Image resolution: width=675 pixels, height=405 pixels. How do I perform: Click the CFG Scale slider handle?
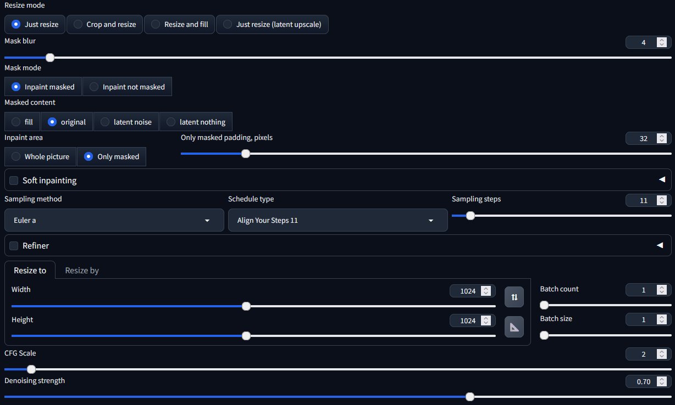pyautogui.click(x=31, y=369)
